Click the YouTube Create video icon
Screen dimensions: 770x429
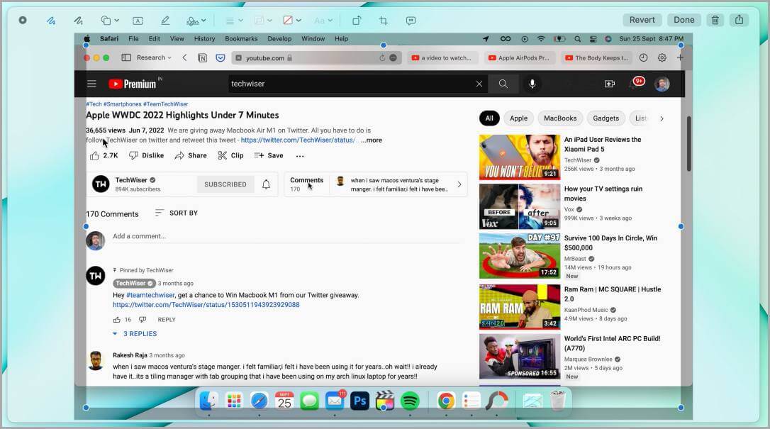(x=610, y=84)
